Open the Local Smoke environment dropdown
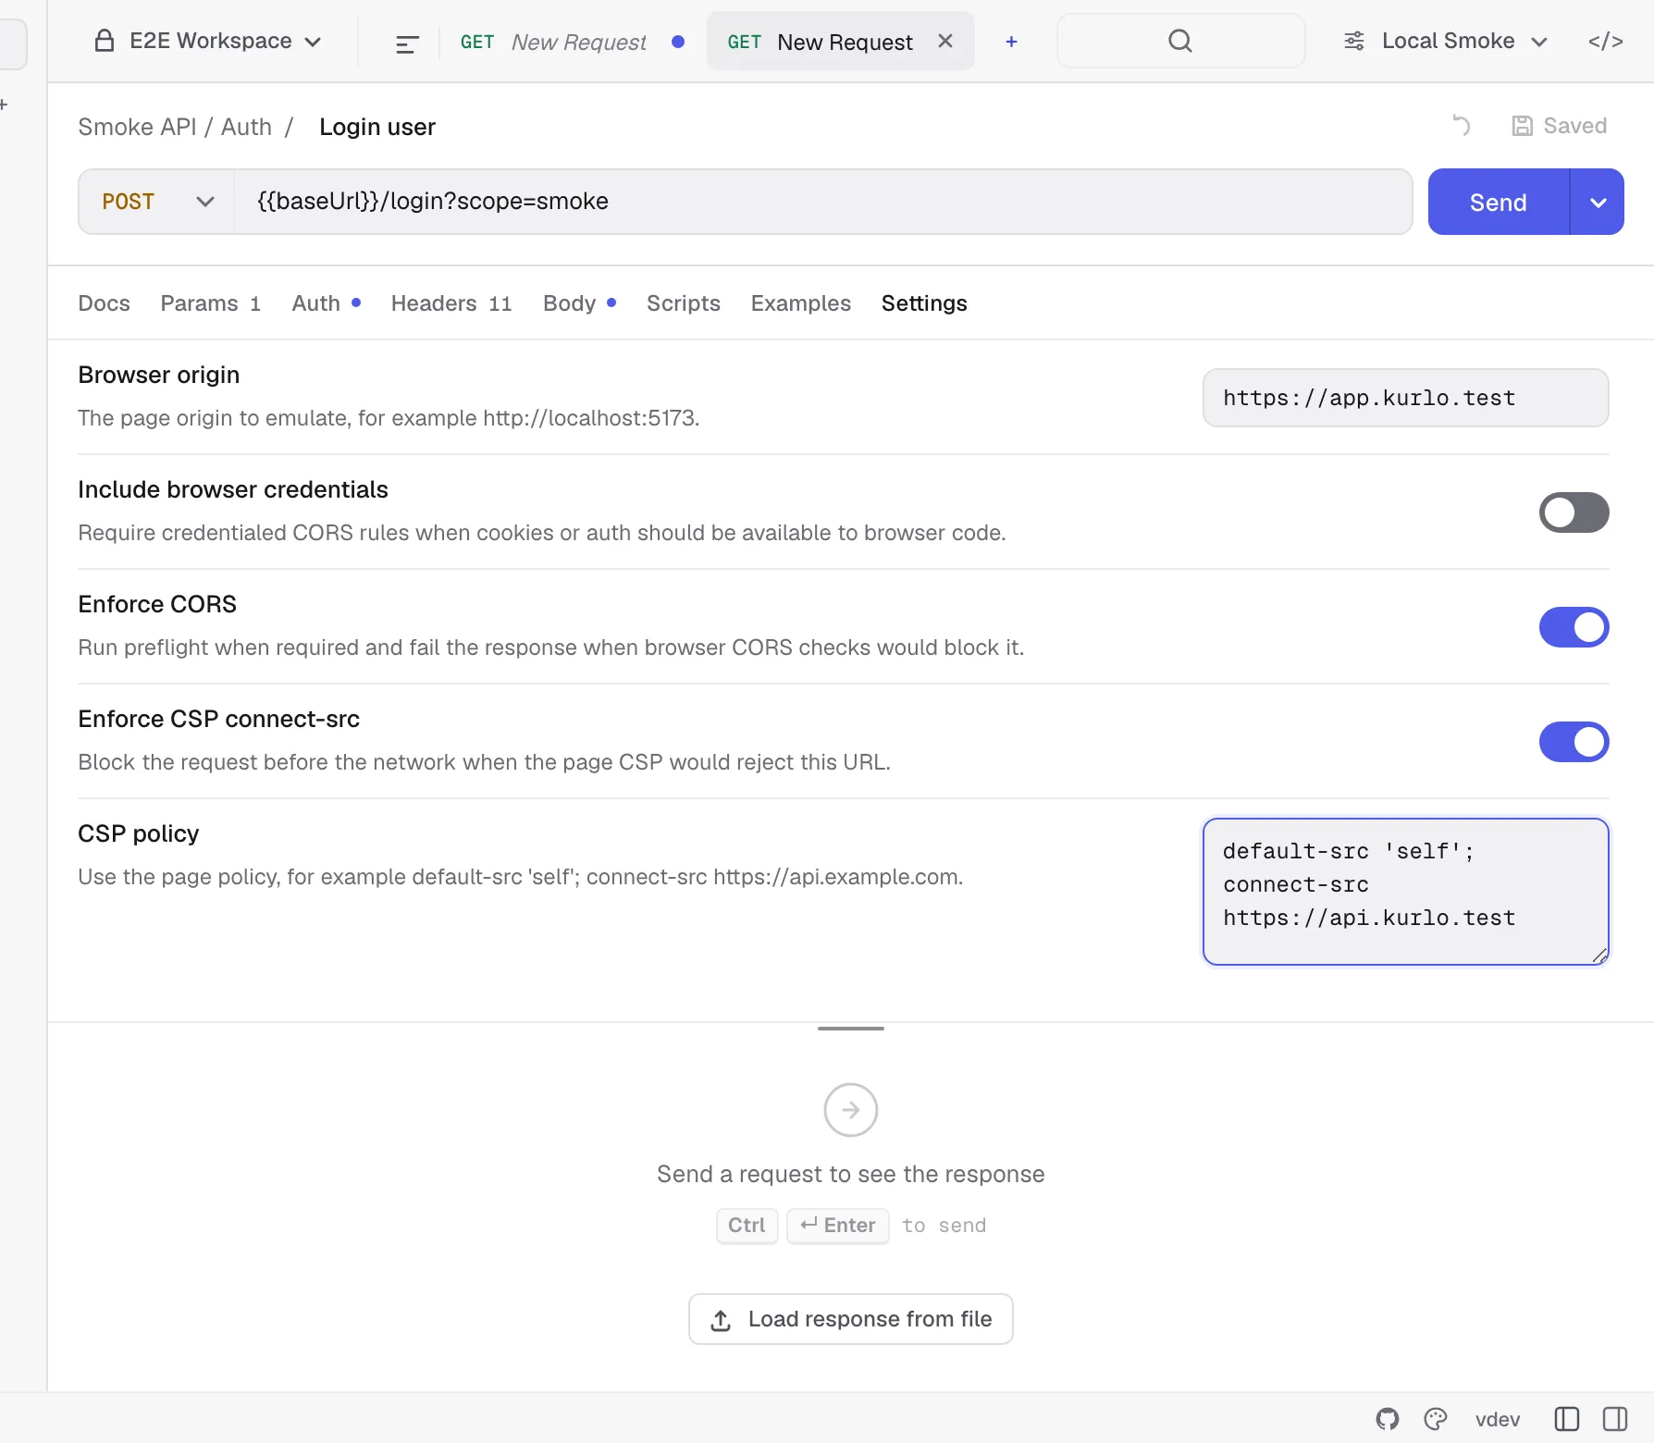The height and width of the screenshot is (1443, 1654). (1446, 41)
